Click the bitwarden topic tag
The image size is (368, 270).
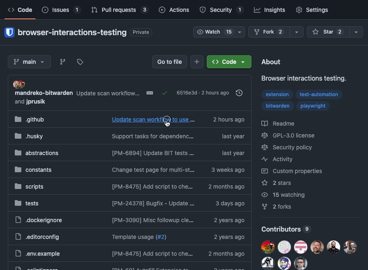tap(277, 106)
